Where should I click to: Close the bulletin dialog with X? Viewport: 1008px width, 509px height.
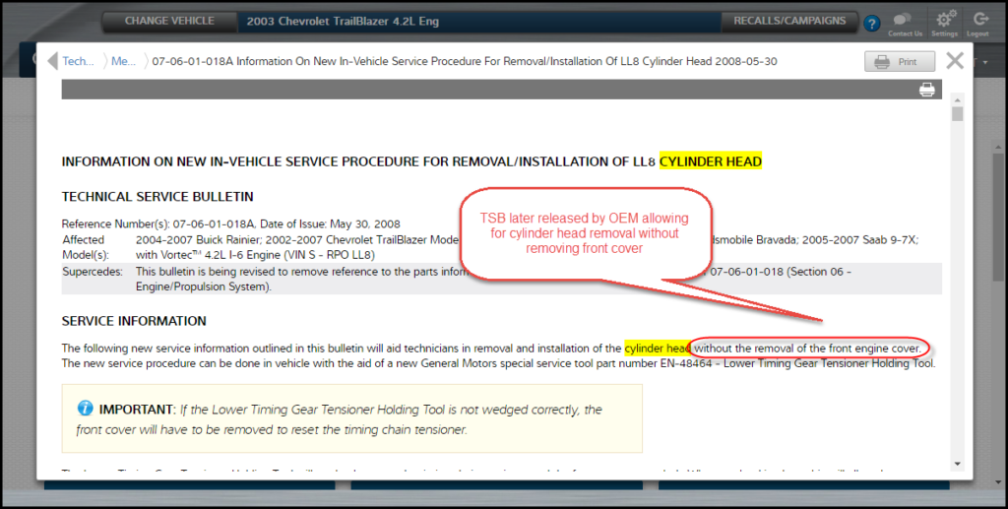(x=955, y=61)
